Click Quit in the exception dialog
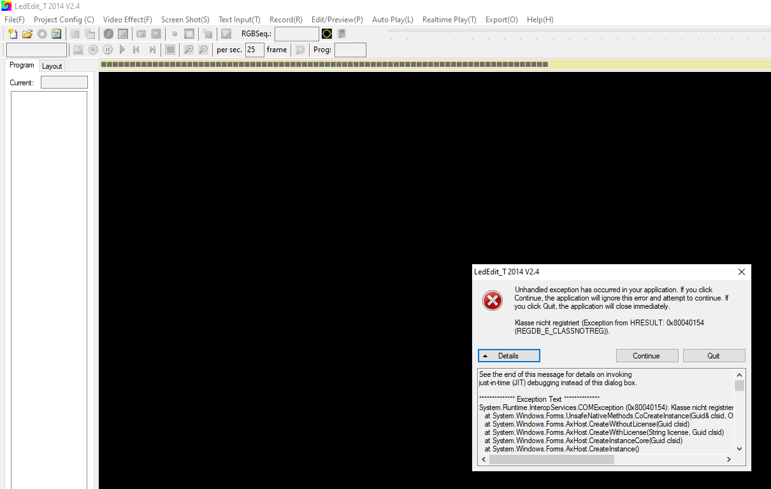 click(x=714, y=356)
